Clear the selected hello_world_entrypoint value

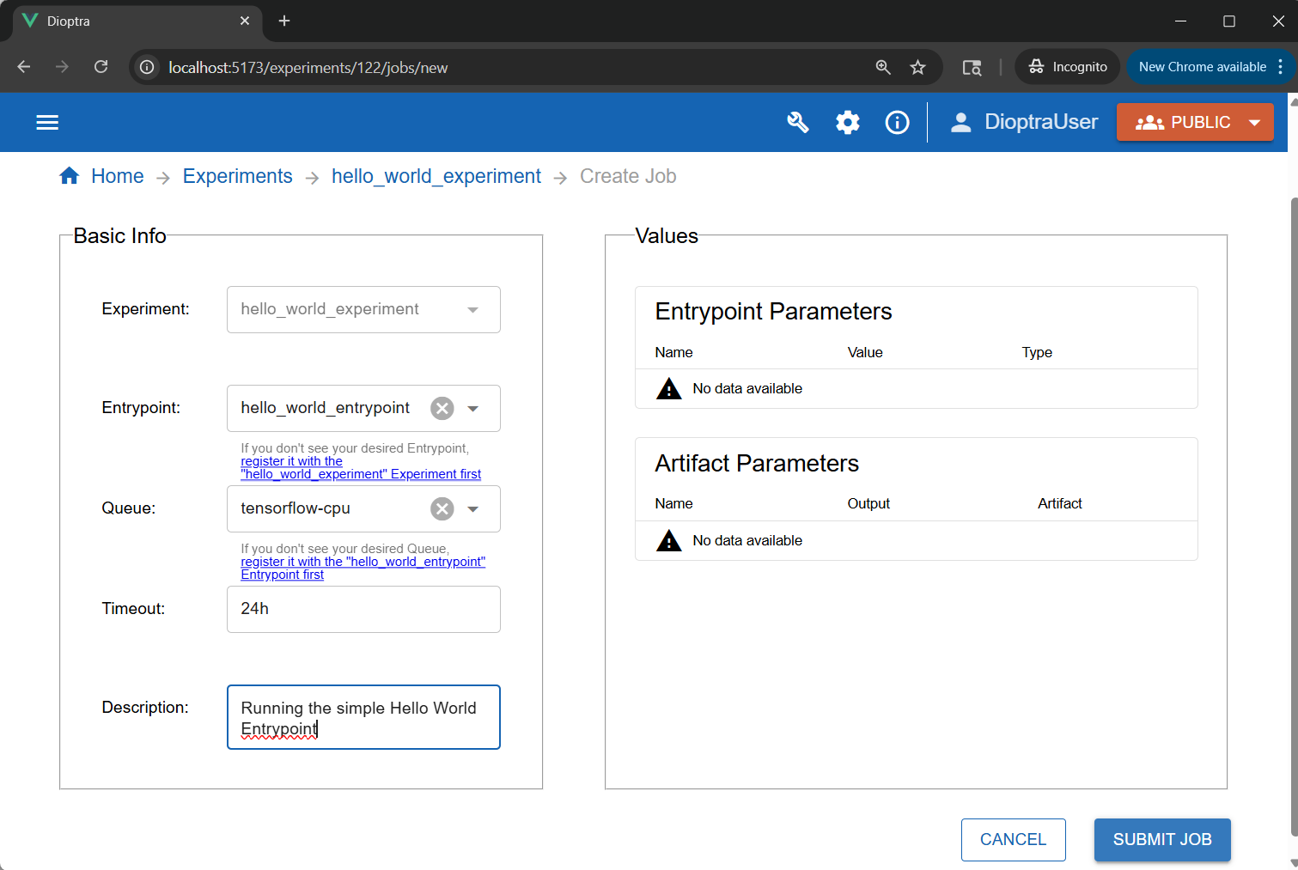[x=442, y=408]
